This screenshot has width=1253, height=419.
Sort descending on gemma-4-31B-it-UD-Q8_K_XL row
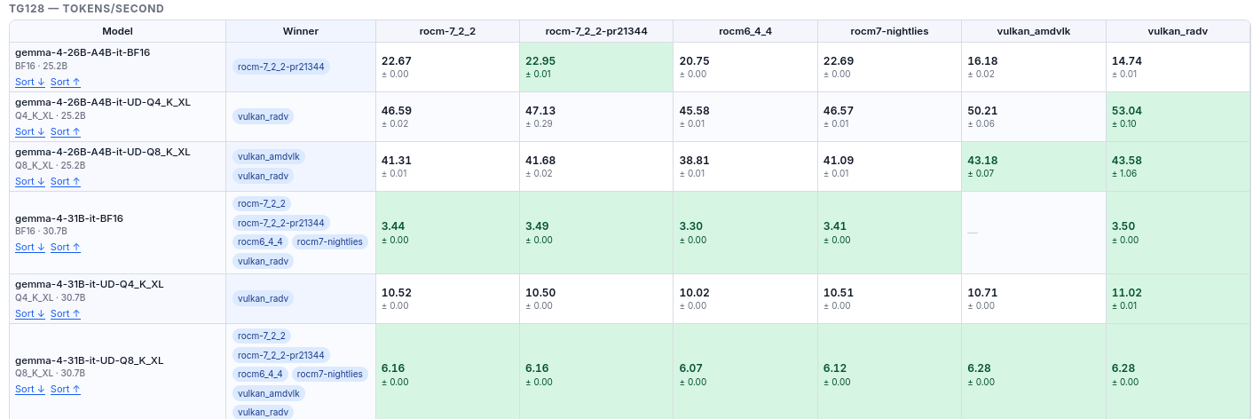(29, 389)
